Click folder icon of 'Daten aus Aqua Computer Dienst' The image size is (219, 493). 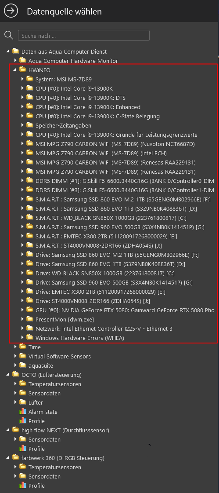click(x=15, y=51)
